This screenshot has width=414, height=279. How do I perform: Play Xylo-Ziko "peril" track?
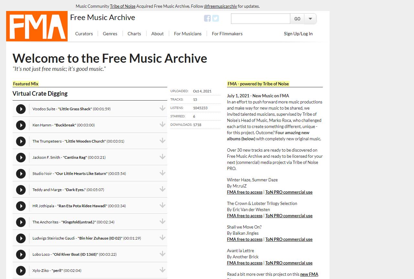coord(21,271)
